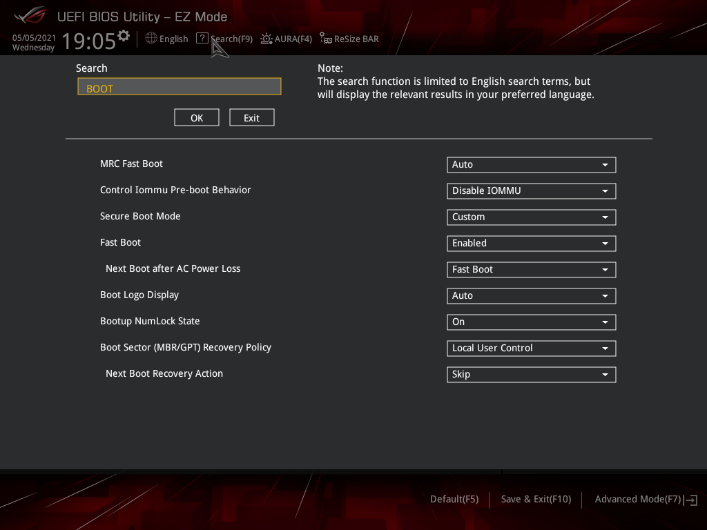Open Next Boot after AC Power Loss dropdown
This screenshot has height=530, width=707.
click(x=531, y=270)
